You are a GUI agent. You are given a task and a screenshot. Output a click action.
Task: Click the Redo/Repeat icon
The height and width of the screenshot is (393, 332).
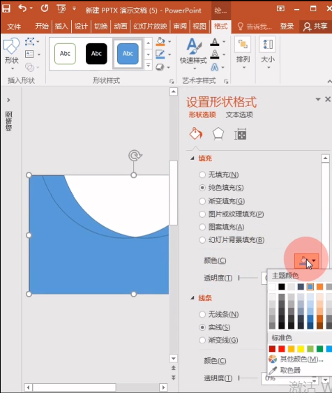pos(45,8)
